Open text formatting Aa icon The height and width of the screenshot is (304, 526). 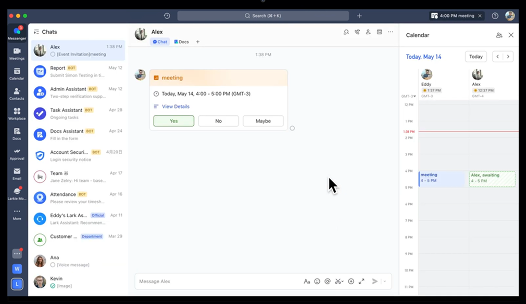307,281
